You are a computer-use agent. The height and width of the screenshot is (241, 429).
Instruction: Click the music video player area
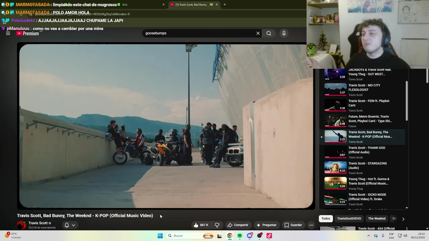point(166,126)
